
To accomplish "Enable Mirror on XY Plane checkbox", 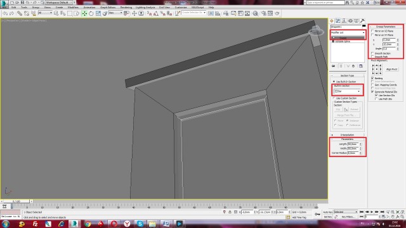I will pyautogui.click(x=372, y=35).
